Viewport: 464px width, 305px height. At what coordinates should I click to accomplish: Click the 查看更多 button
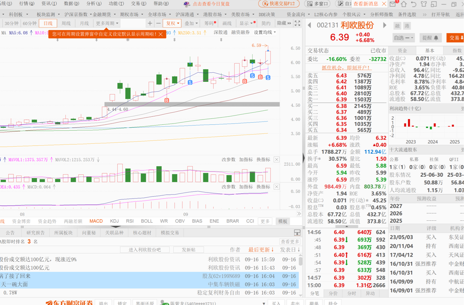tap(290, 241)
